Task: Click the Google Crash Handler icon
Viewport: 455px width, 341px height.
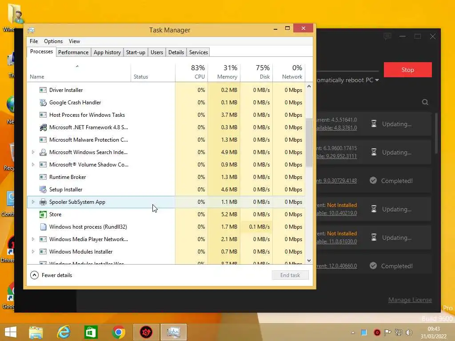Action: (43, 103)
